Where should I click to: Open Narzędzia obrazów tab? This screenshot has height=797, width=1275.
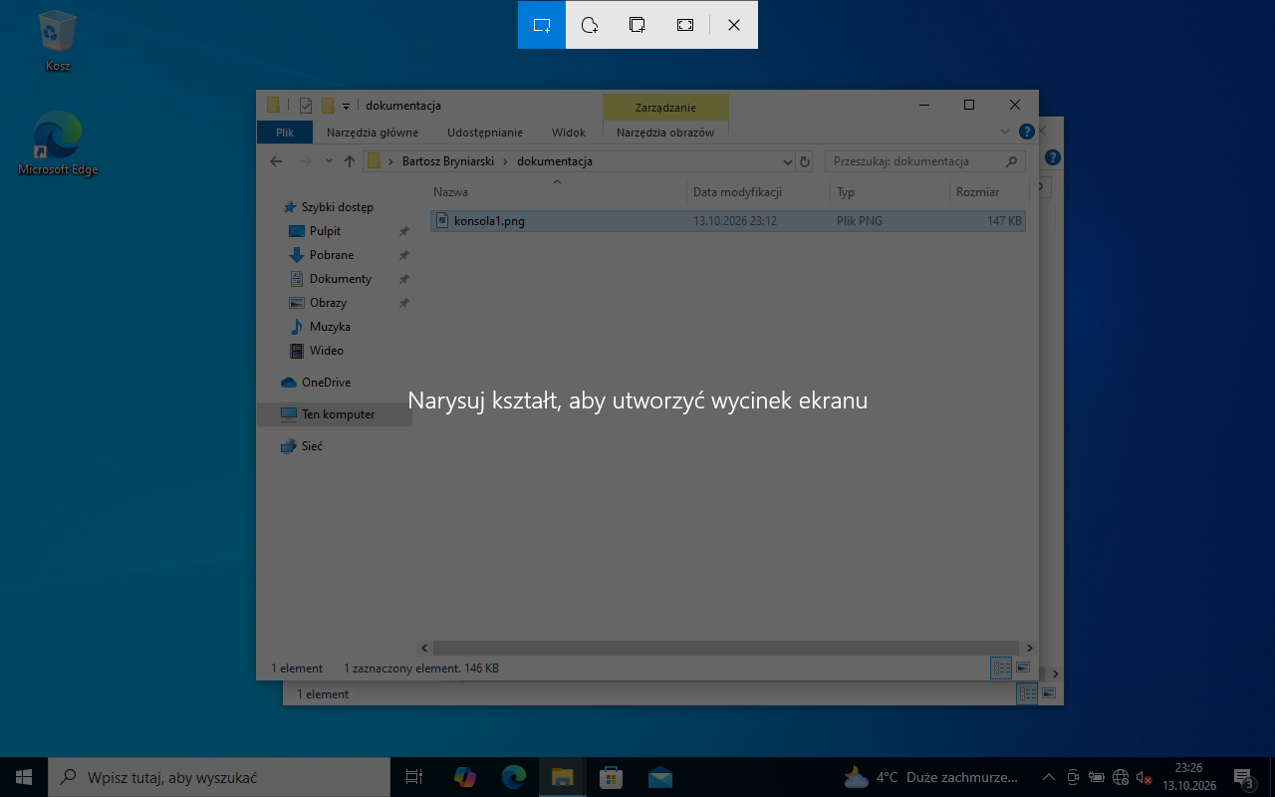(x=665, y=133)
